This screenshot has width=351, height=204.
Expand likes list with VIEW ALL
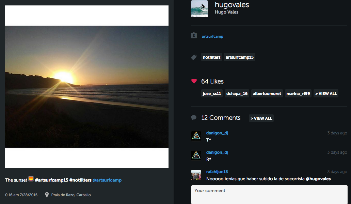[x=326, y=94]
